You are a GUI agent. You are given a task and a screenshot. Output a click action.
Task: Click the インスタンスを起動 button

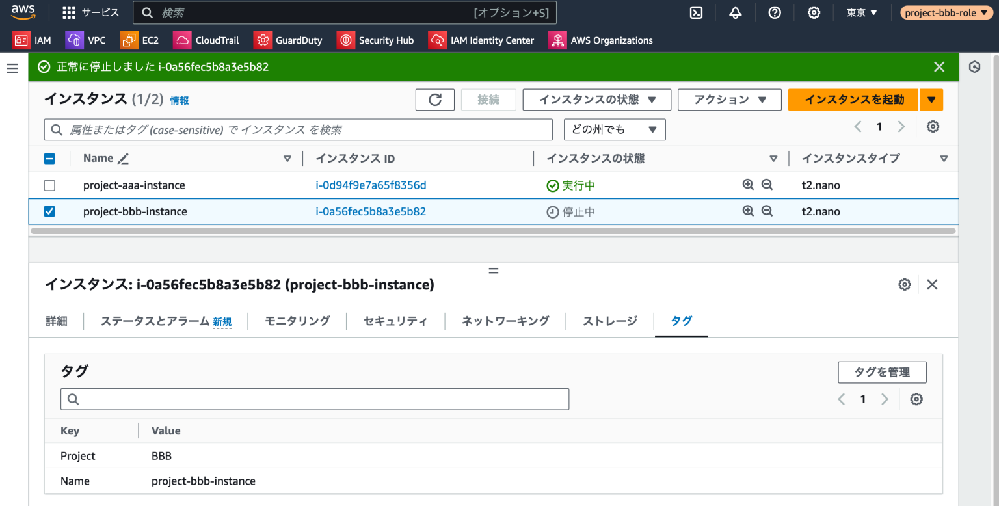(x=853, y=100)
